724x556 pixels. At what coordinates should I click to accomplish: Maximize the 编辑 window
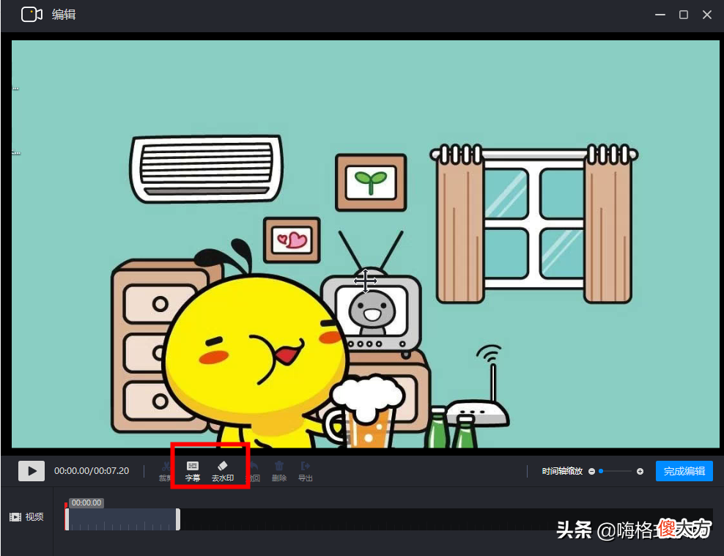(684, 15)
